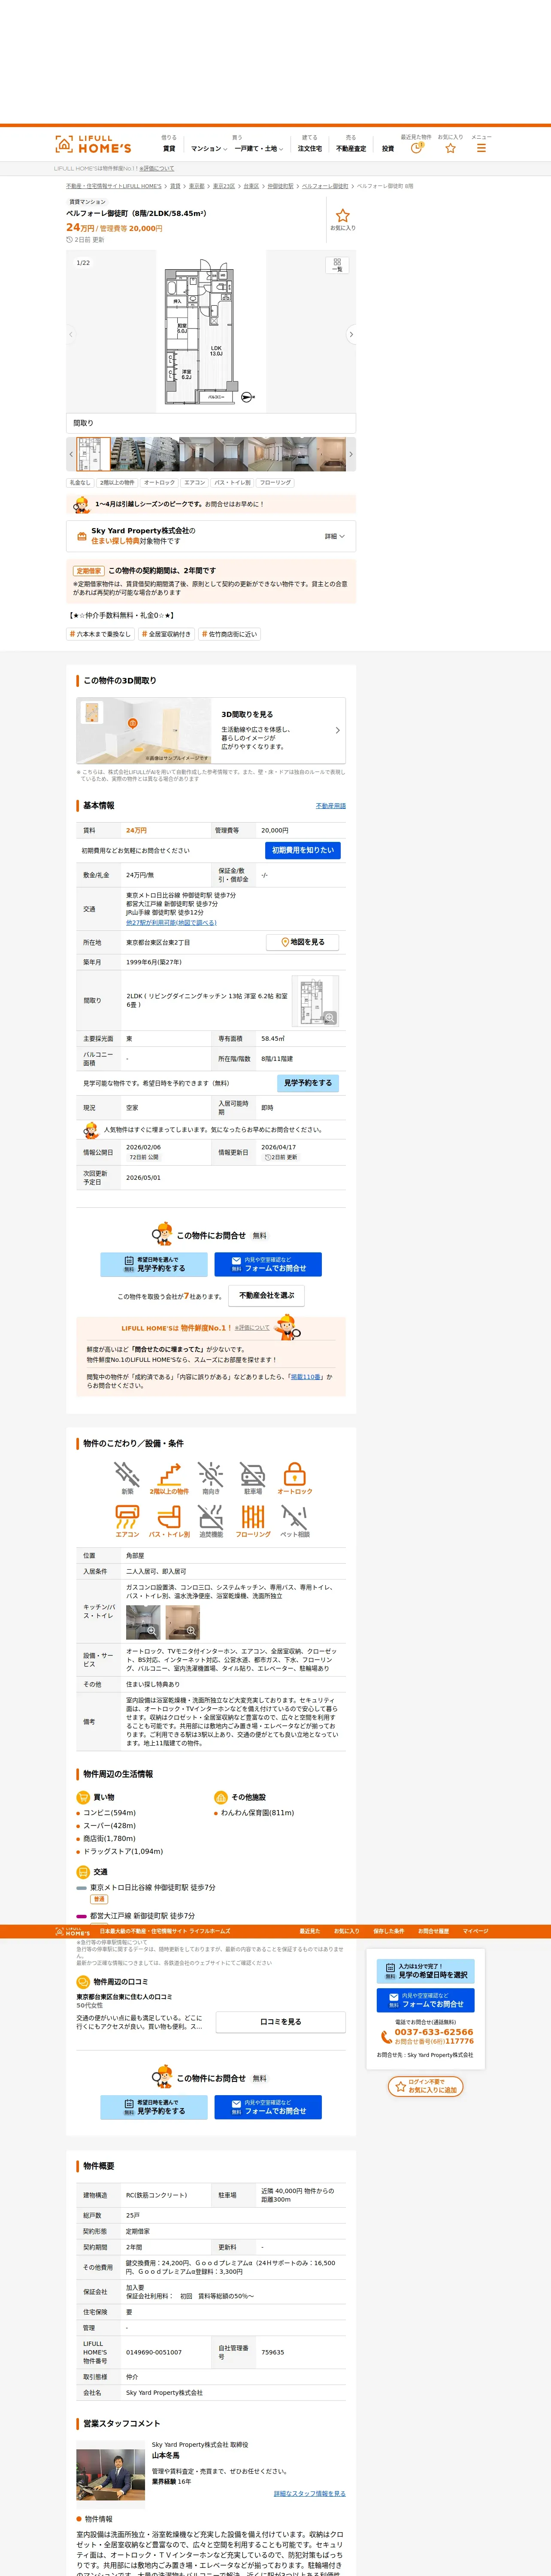Show next photo with main image right arrow

click(351, 334)
